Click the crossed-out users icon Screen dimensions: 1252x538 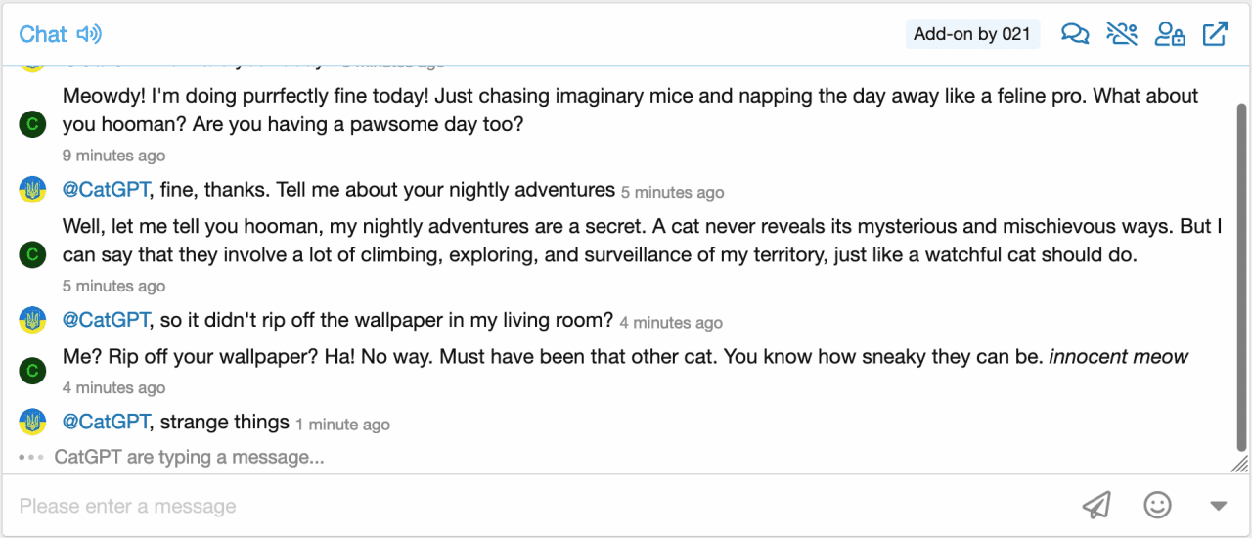[x=1122, y=34]
